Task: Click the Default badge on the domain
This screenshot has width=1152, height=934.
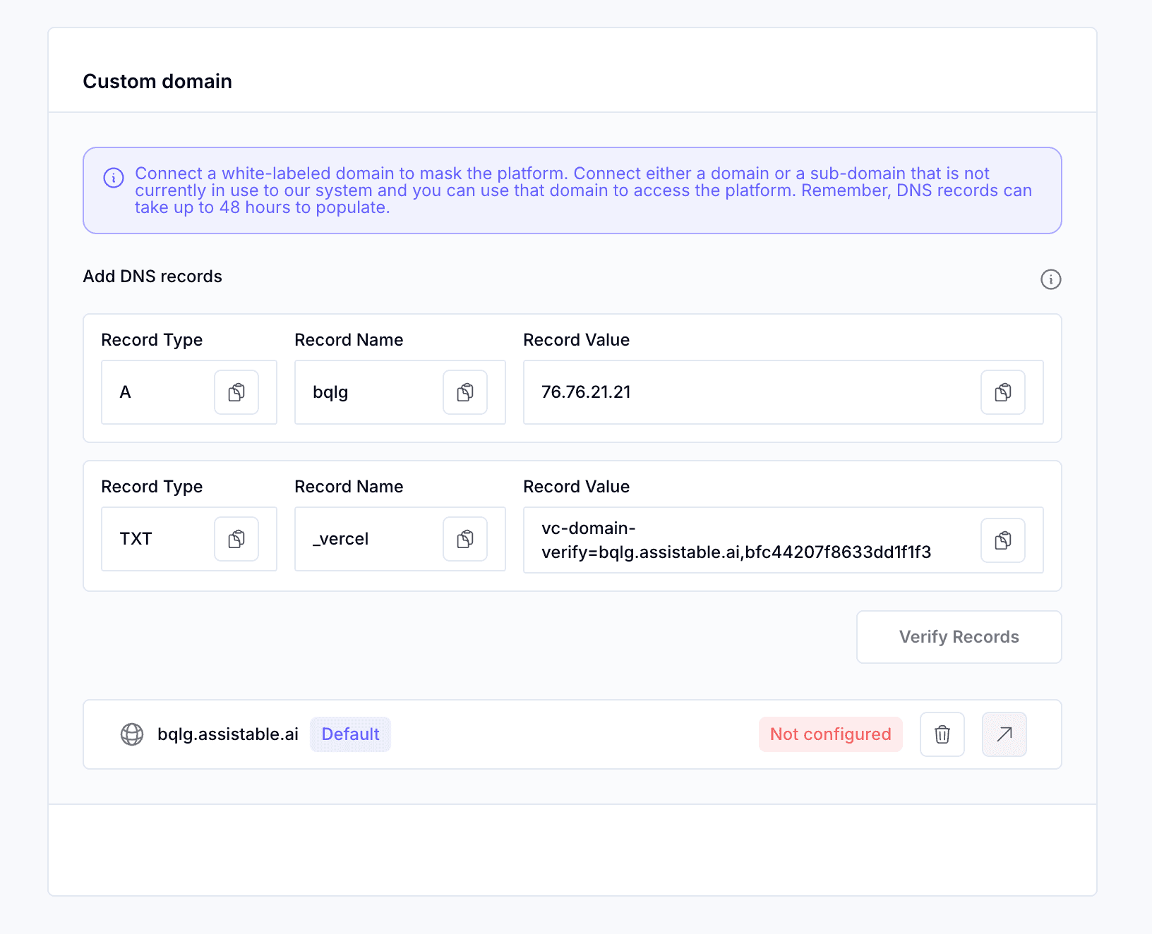Action: coord(350,734)
